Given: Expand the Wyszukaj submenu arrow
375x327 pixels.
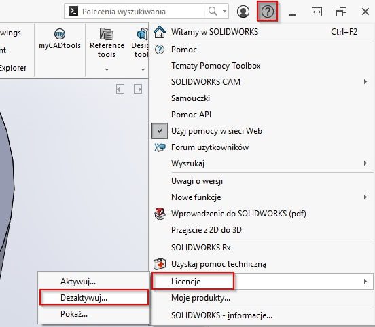Looking at the screenshot, I should point(365,163).
